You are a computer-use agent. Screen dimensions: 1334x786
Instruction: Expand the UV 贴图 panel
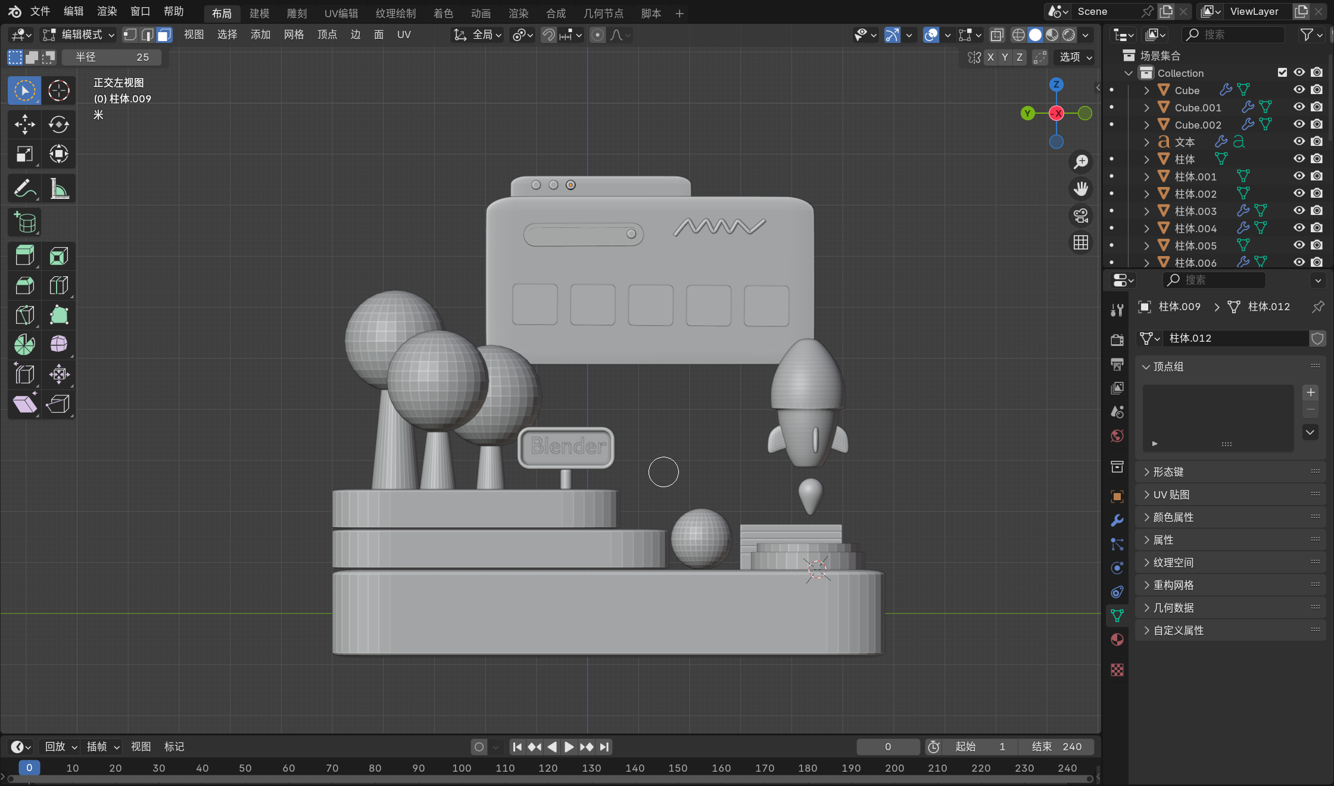1171,495
